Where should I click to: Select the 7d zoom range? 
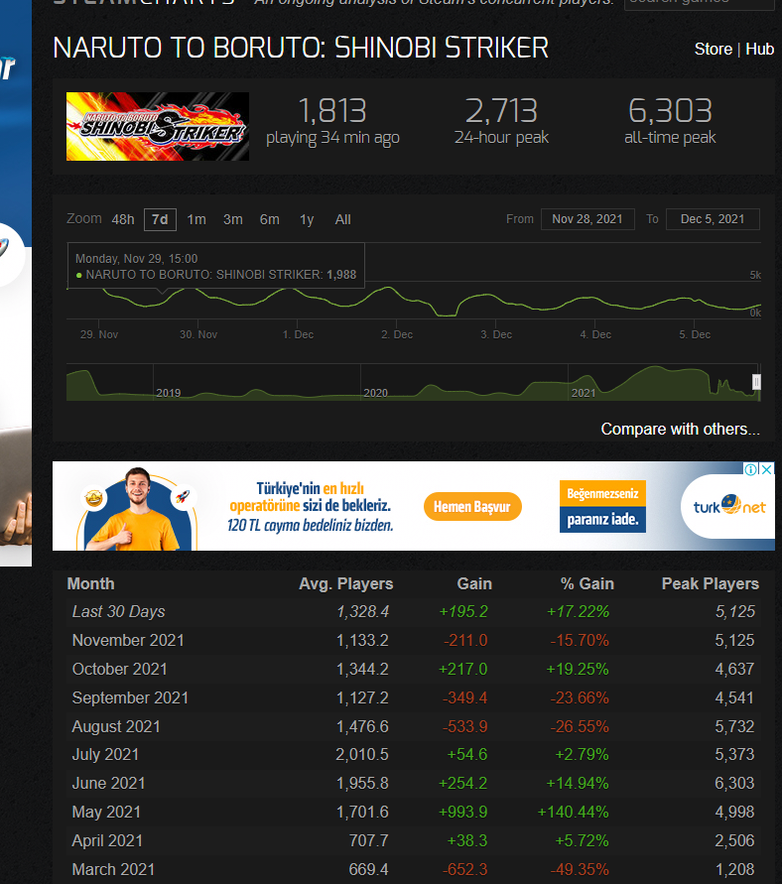tap(160, 219)
